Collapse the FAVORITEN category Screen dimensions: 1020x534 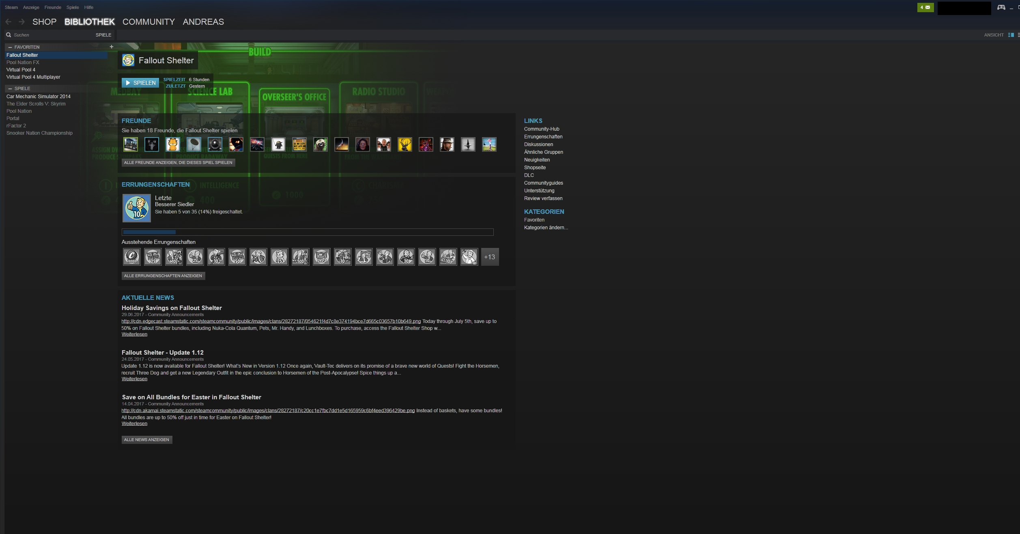click(10, 47)
